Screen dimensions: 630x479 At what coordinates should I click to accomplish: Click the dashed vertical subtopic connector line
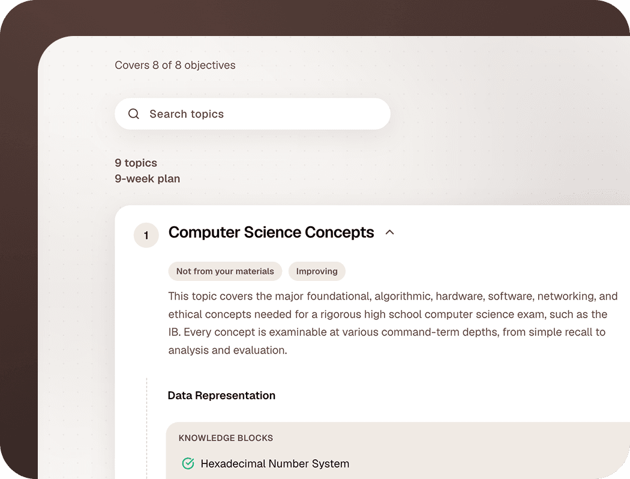[146, 428]
